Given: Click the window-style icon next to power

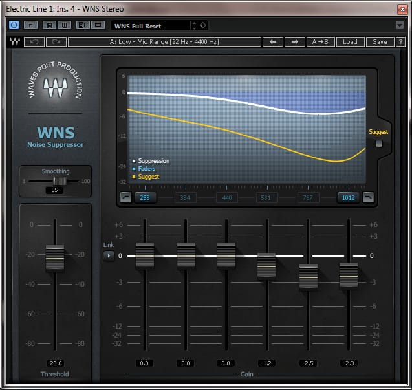Looking at the screenshot, I should point(30,25).
